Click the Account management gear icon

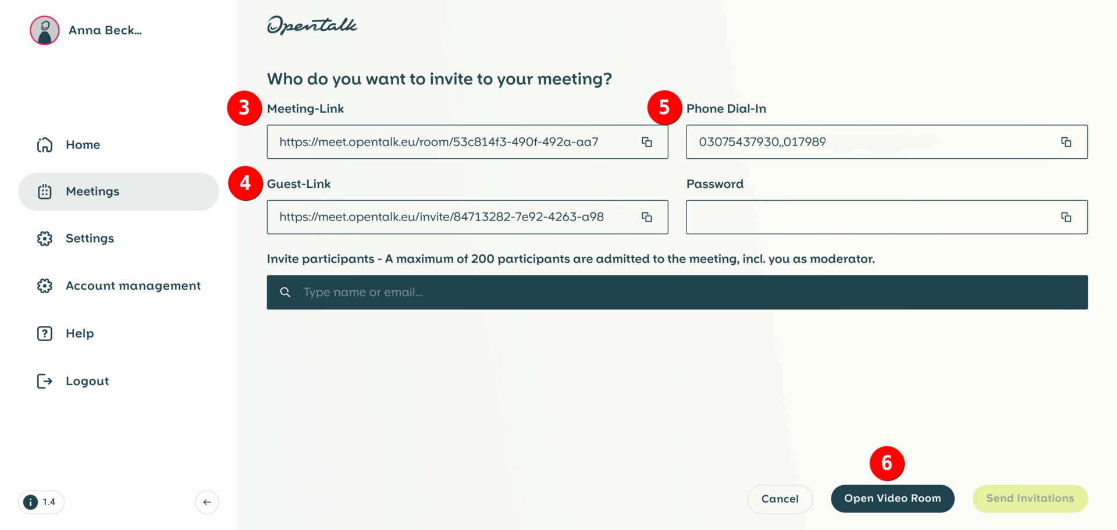pos(44,285)
